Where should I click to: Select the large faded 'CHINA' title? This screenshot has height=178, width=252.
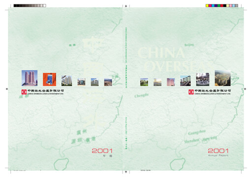pyautogui.click(x=161, y=53)
